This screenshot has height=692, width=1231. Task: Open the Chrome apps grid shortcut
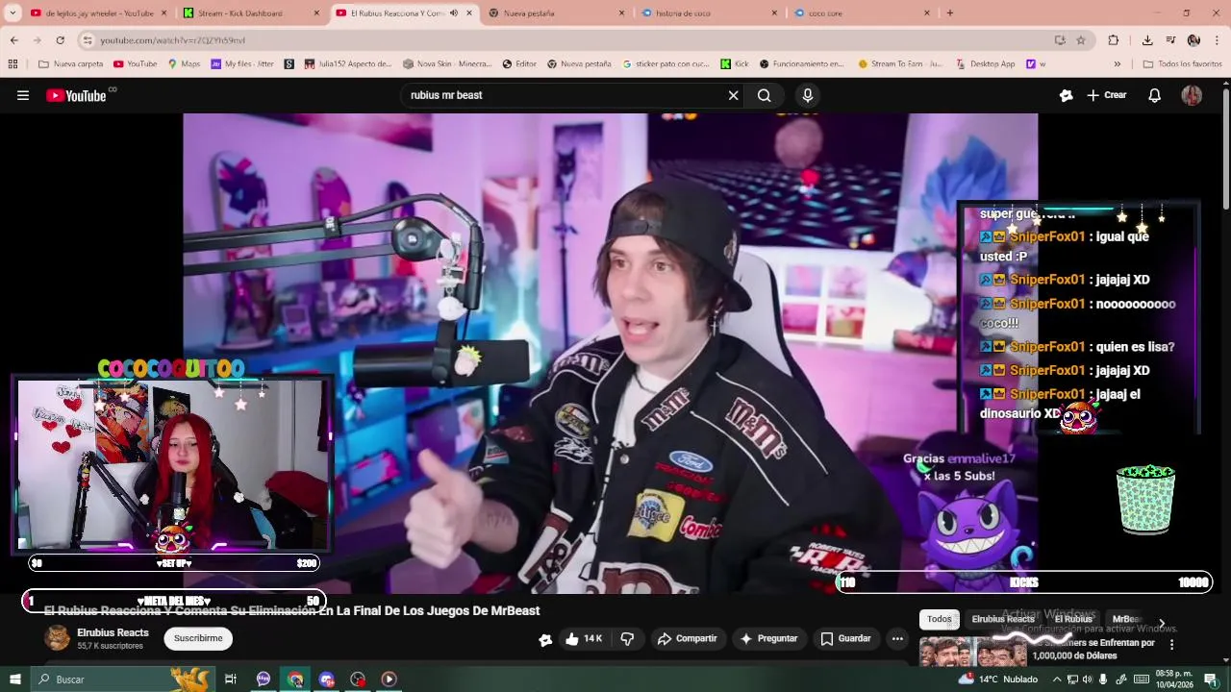point(13,64)
